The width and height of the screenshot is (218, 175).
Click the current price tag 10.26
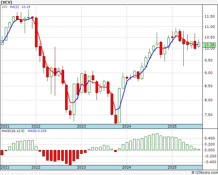pos(209,45)
